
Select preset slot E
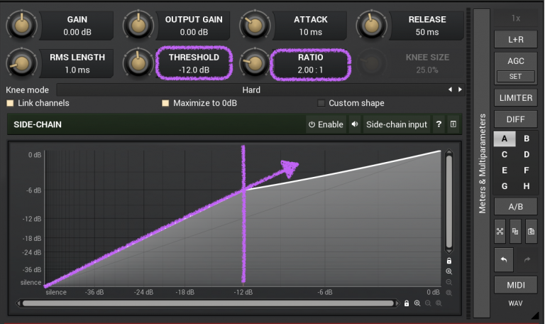point(505,170)
